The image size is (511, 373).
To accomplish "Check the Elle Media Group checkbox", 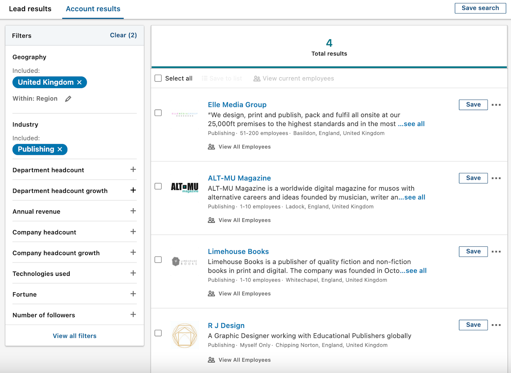I will click(158, 113).
